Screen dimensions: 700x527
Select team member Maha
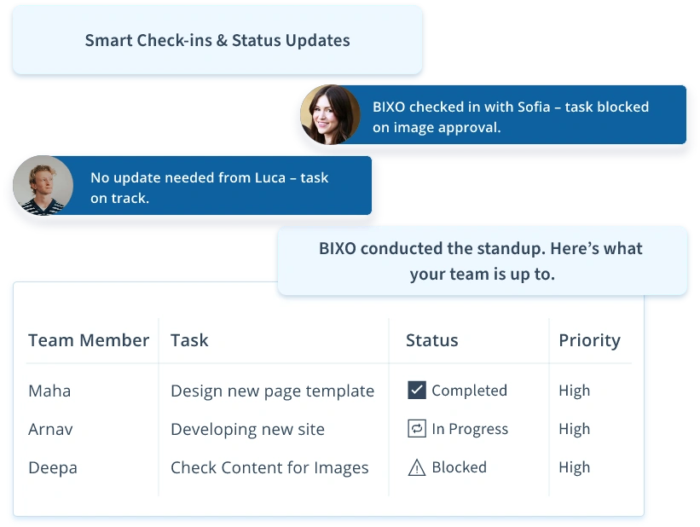[x=49, y=391]
